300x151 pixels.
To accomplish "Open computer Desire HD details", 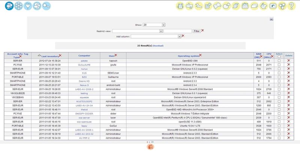I will 84,81.
